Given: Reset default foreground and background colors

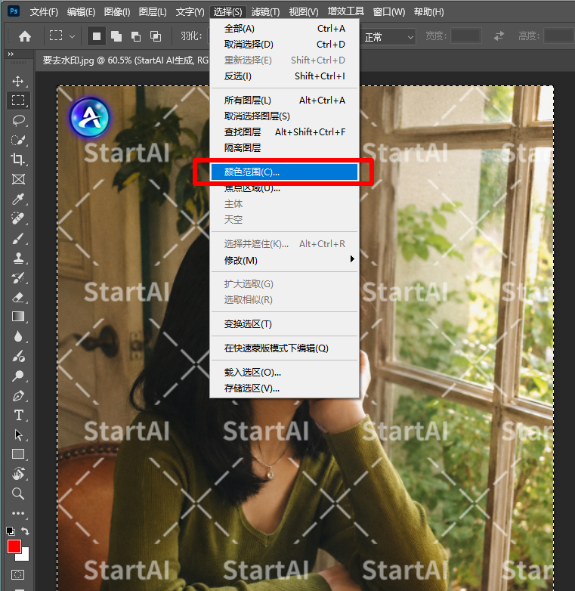Looking at the screenshot, I should tap(11, 531).
